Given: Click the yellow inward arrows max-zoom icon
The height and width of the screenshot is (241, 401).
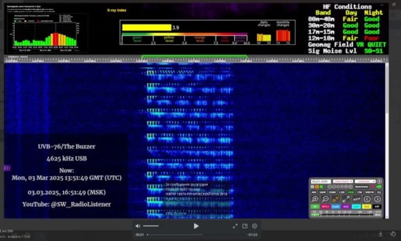Looking at the screenshot, I should (336, 199).
